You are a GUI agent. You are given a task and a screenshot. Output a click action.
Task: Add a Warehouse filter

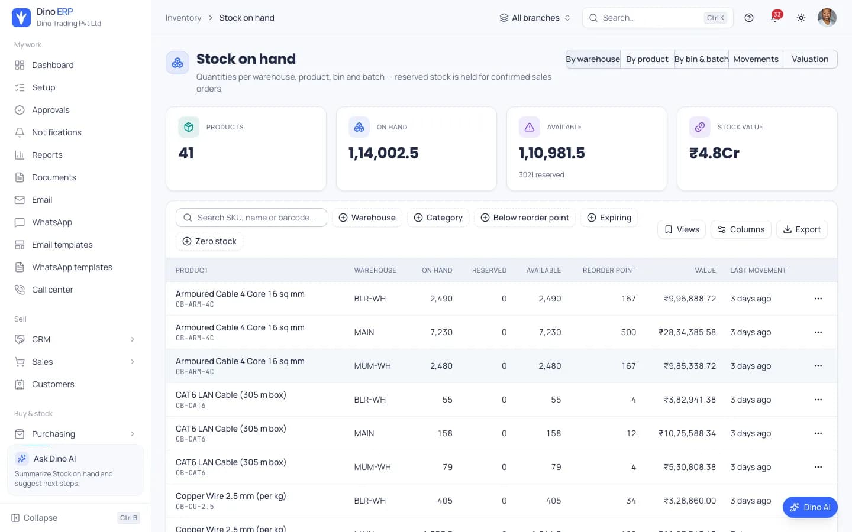pyautogui.click(x=367, y=218)
